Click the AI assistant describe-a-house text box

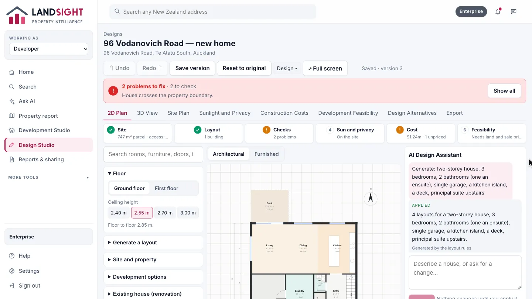[x=465, y=273]
